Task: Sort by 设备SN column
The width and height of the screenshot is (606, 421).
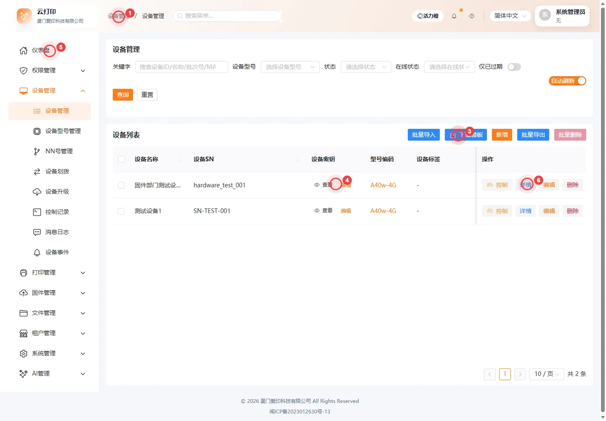Action: 298,159
